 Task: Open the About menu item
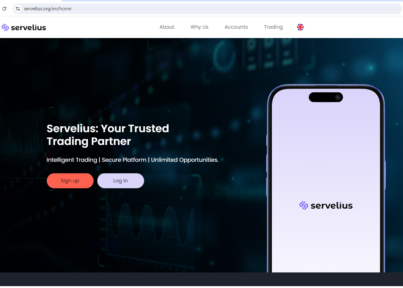[x=167, y=27]
